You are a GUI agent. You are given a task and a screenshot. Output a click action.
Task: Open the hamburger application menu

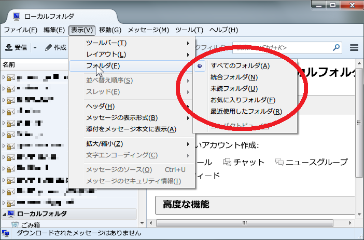click(355, 47)
